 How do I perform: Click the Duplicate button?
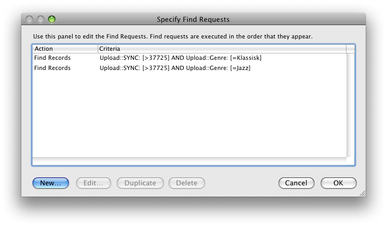tap(140, 183)
